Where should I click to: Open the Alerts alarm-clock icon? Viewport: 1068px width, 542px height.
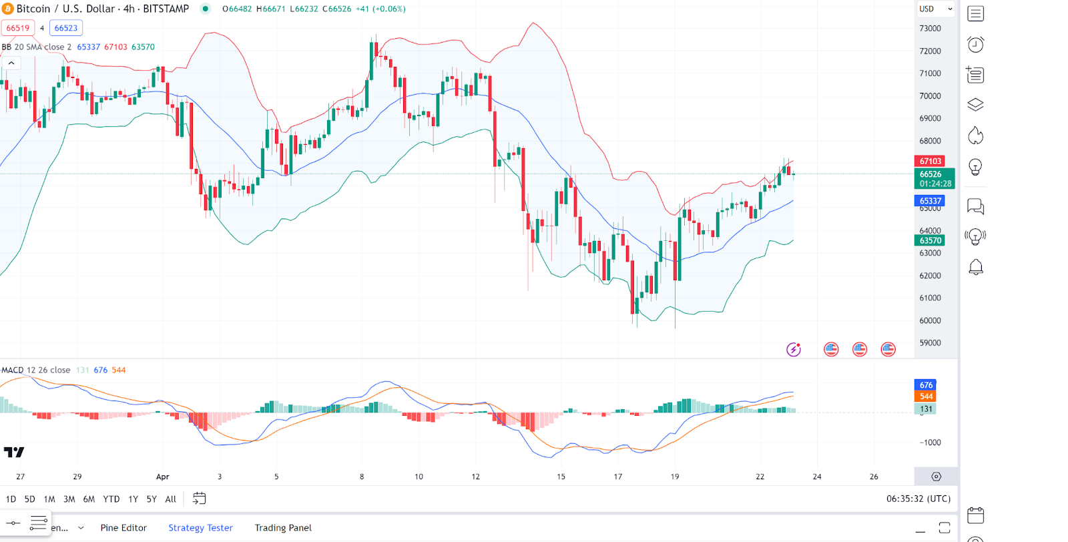click(x=975, y=44)
